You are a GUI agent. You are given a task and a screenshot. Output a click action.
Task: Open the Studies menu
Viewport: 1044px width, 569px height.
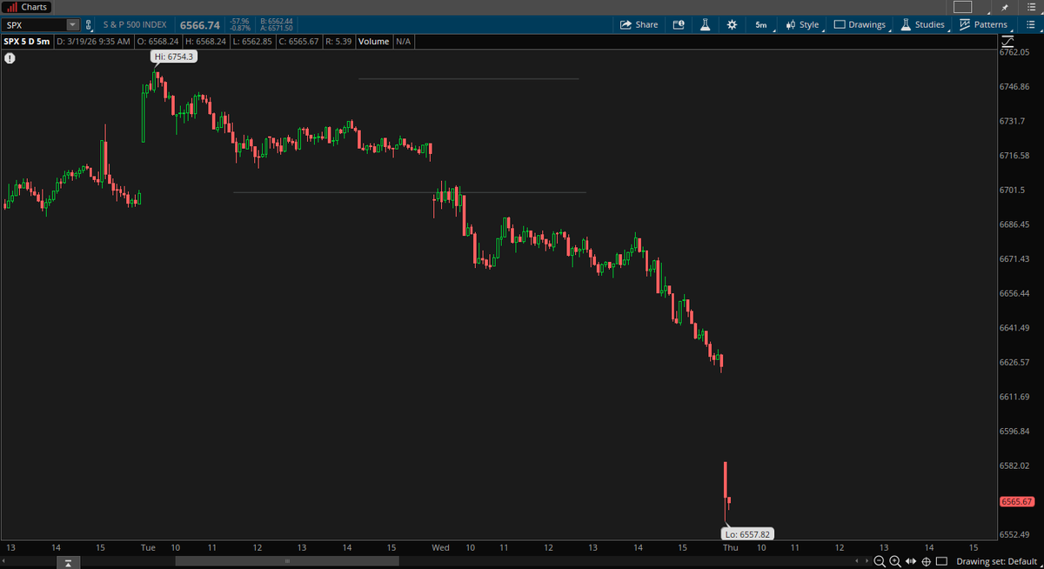point(922,25)
